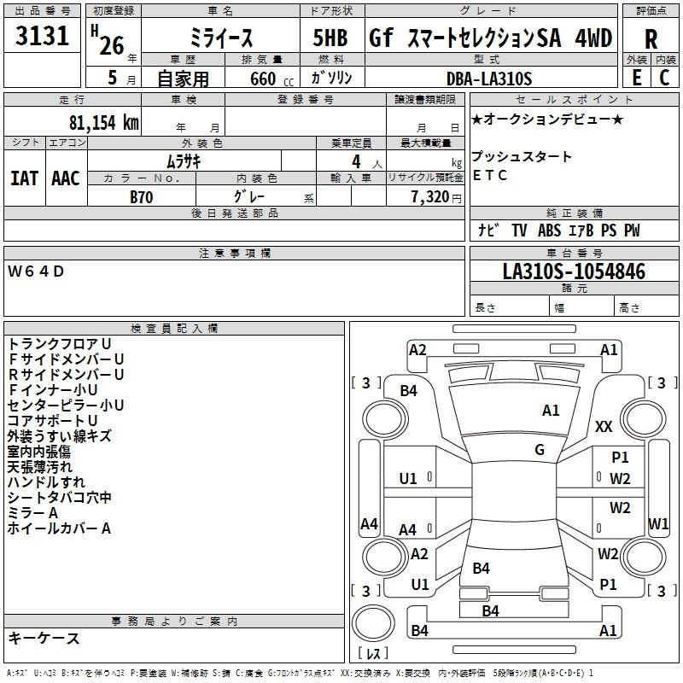Viewport: 683px width, 683px height.
Task: Select the note ミラーA
Action: pyautogui.click(x=32, y=513)
